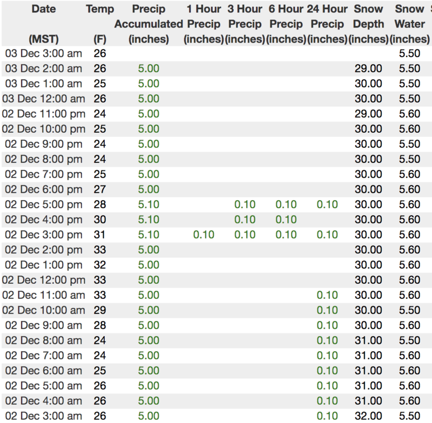432x423 pixels.
Task: Select snow water for 03 Dec 12:00 am
Action: (x=409, y=99)
